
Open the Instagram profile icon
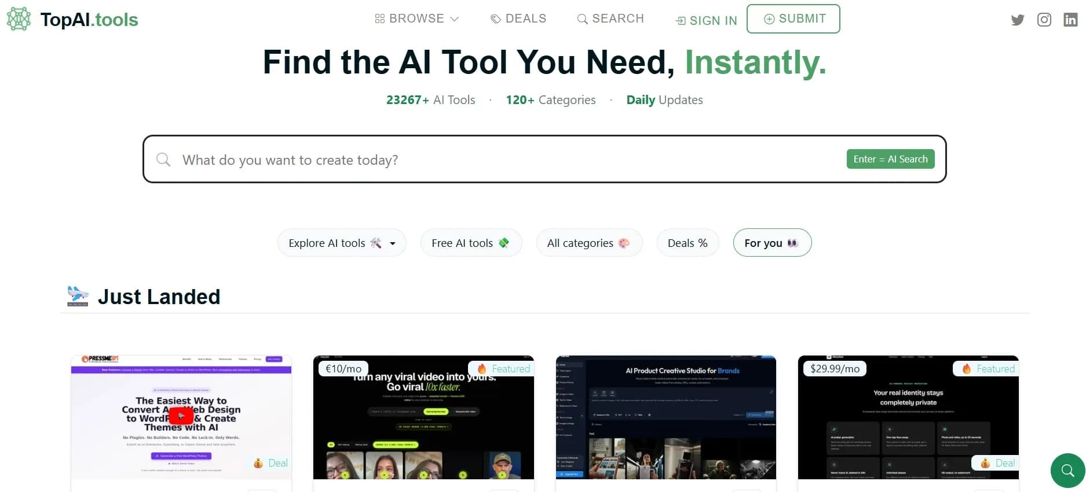(x=1044, y=20)
